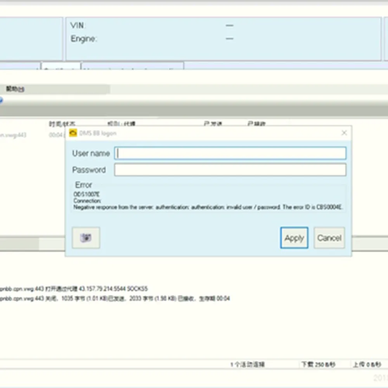Click the 时间/状态 column header
The image size is (388, 388).
click(x=62, y=123)
